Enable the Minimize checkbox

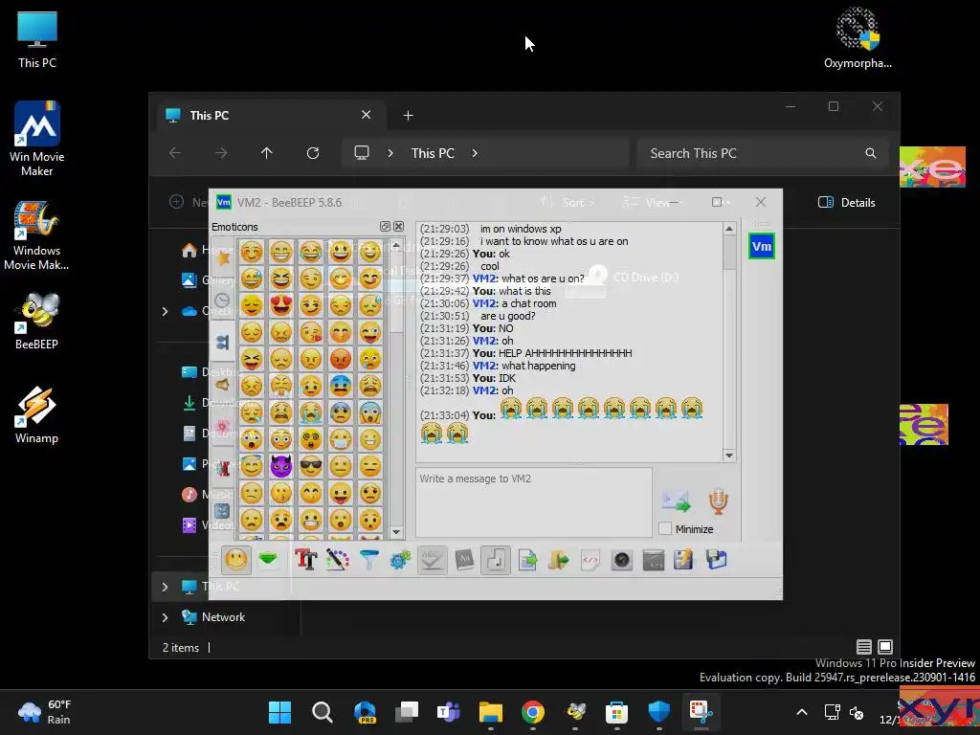665,528
